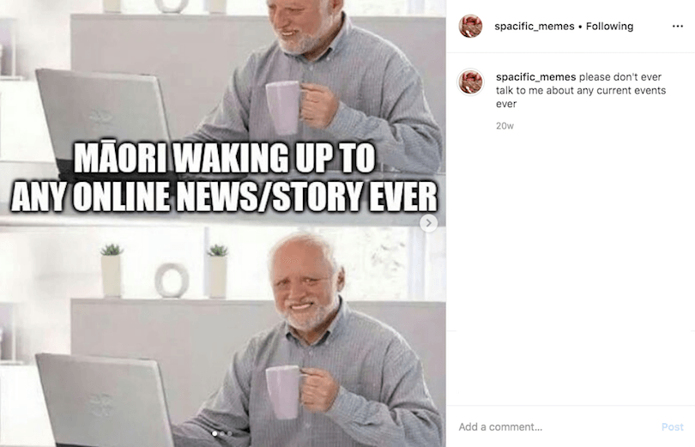Viewport: 695px width, 447px height.
Task: Toggle the Following status button
Action: [x=609, y=27]
